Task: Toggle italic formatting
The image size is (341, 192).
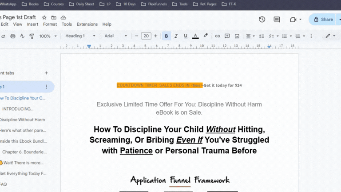Action: click(176, 36)
